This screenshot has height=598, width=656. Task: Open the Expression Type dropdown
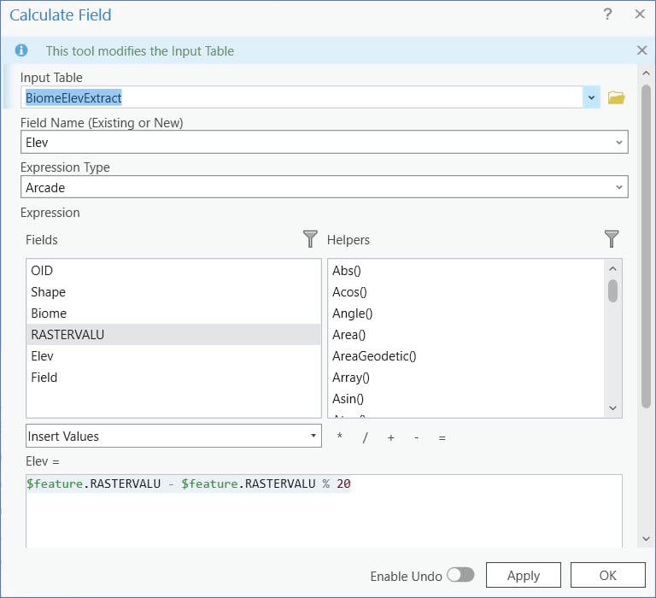619,187
